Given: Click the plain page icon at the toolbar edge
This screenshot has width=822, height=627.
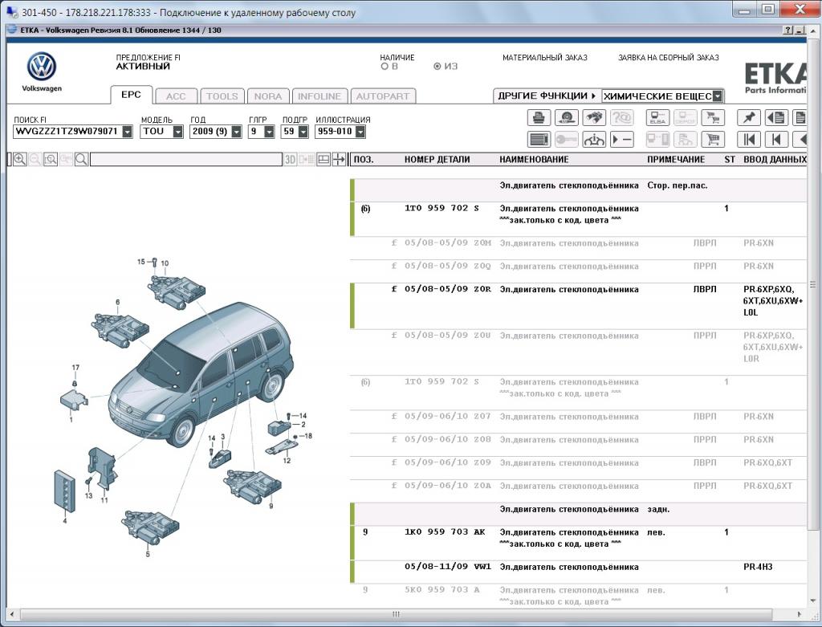Looking at the screenshot, I should pyautogui.click(x=800, y=117).
